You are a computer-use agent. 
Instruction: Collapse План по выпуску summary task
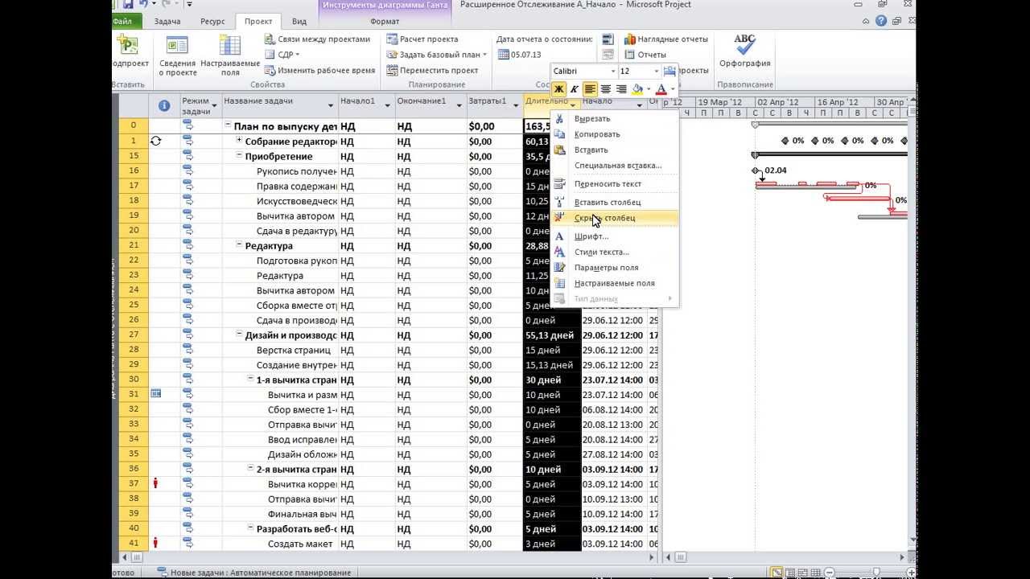(x=228, y=125)
